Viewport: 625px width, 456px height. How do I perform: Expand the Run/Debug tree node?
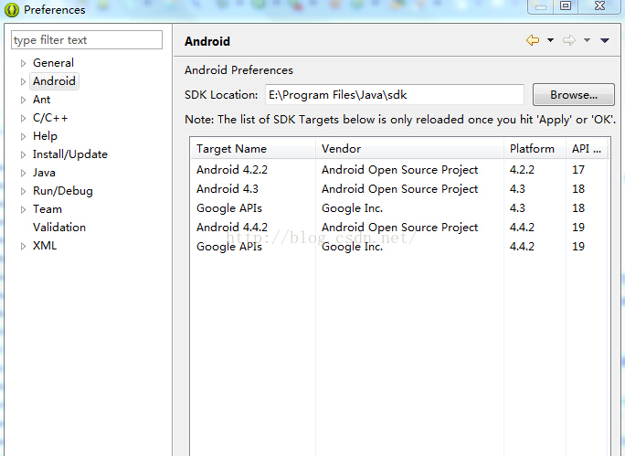point(23,191)
